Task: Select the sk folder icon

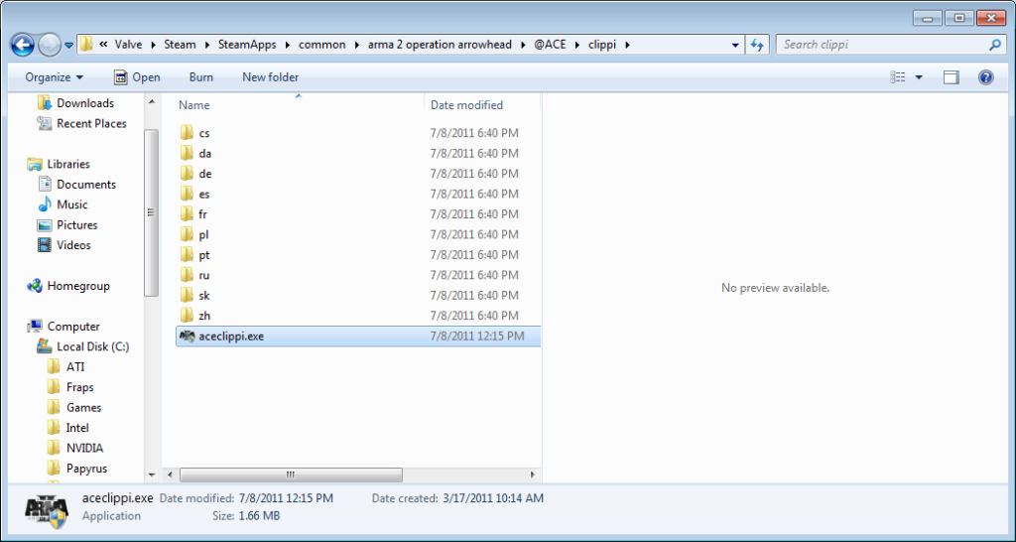Action: (x=187, y=295)
